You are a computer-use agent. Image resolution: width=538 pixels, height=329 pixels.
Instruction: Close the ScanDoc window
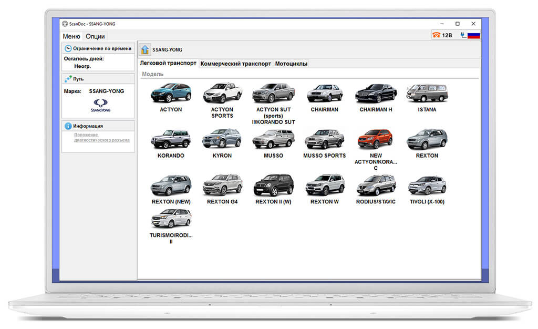click(473, 24)
